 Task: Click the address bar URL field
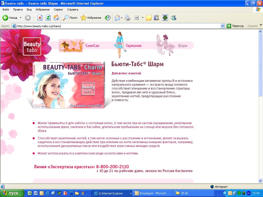coord(118,26)
